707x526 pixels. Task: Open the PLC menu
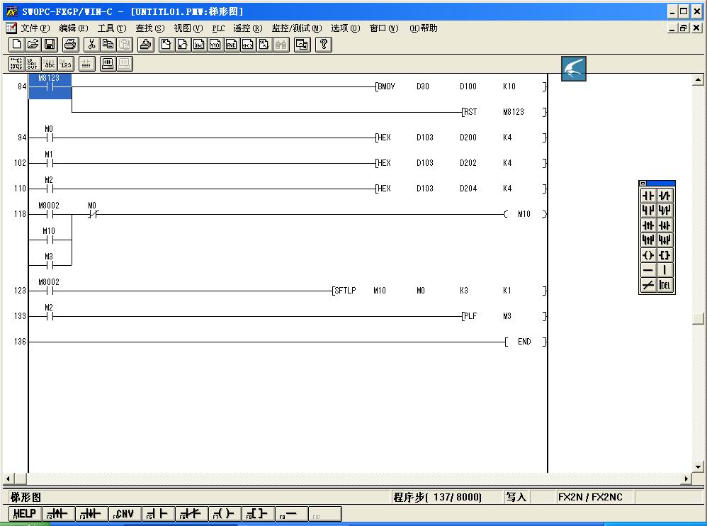click(218, 28)
